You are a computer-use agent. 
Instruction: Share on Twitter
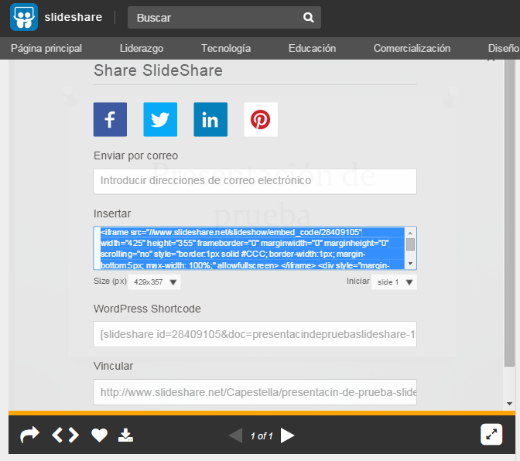pyautogui.click(x=160, y=119)
